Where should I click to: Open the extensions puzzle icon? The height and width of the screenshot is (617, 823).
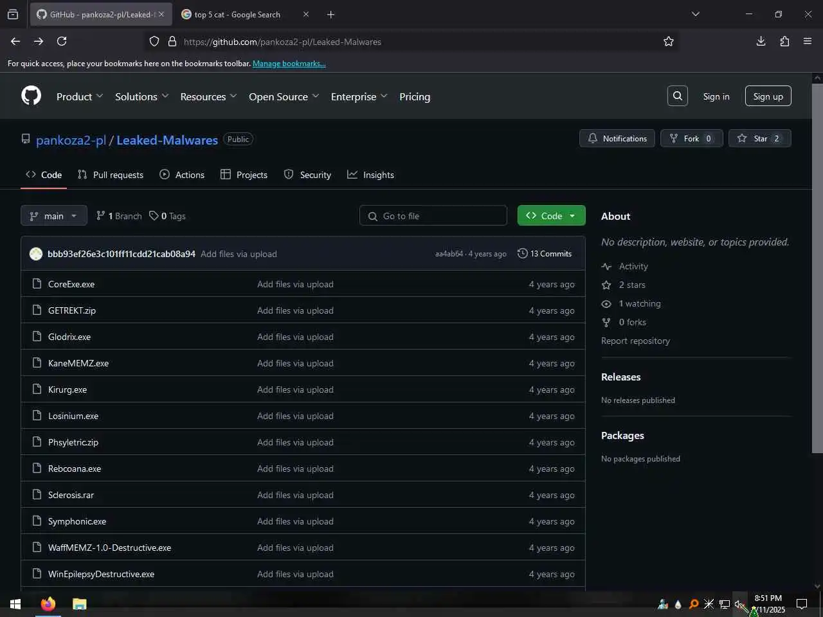pyautogui.click(x=784, y=41)
